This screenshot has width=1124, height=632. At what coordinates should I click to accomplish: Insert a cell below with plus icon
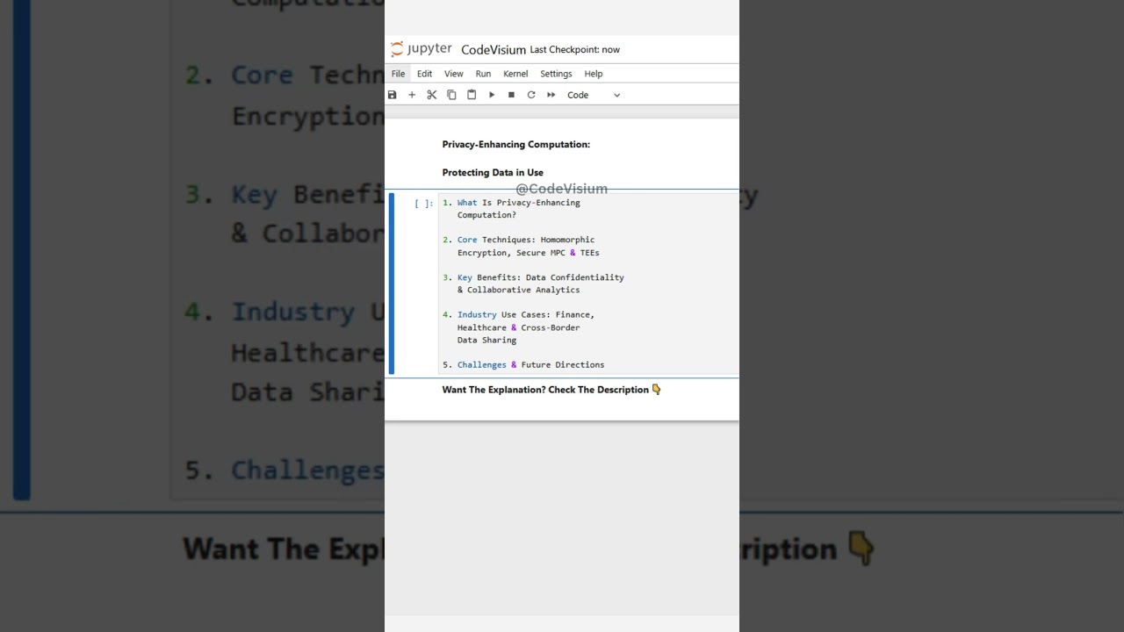click(412, 95)
